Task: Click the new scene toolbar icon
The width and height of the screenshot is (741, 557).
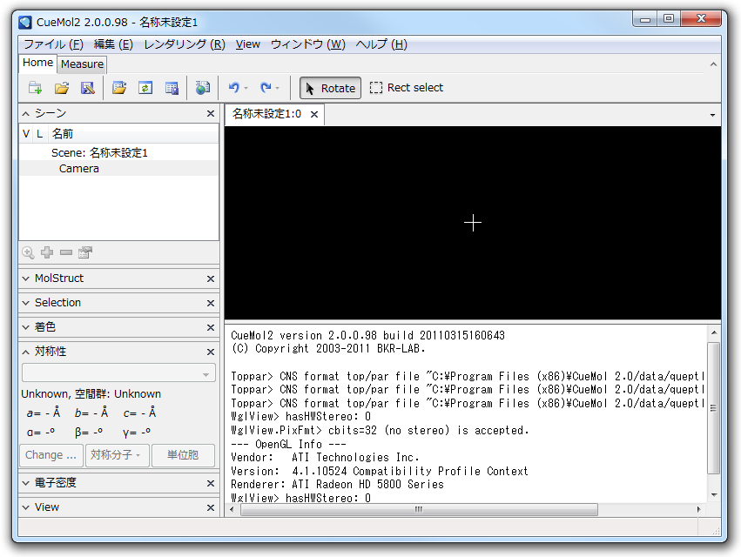Action: [x=35, y=88]
